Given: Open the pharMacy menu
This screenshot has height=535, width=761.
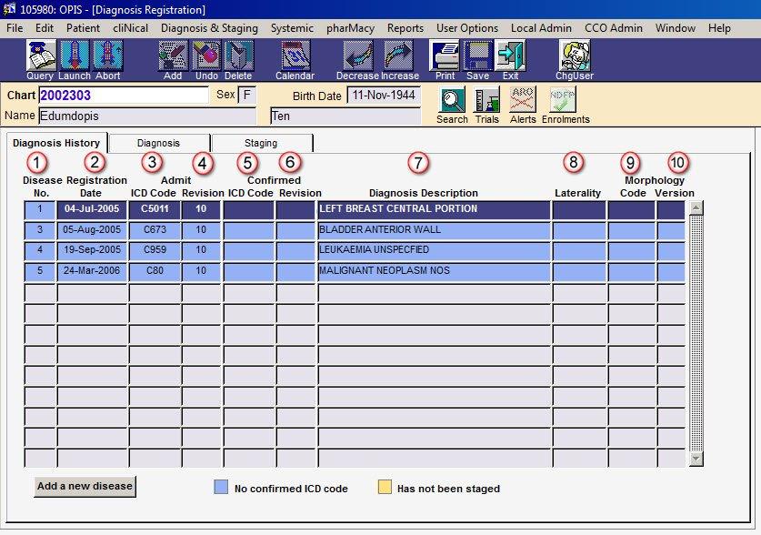Looking at the screenshot, I should (x=350, y=28).
